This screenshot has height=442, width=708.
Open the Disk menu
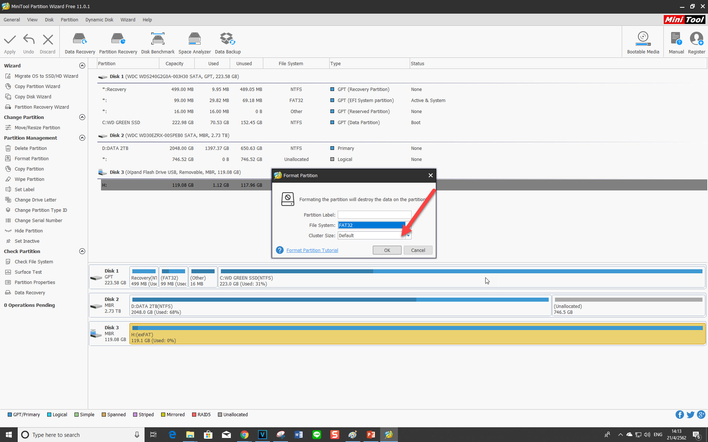pos(49,20)
